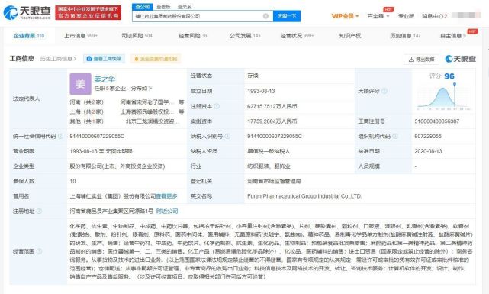This screenshot has width=489, height=294.
Task: Open legal representative 姜之华 link
Action: pos(105,79)
